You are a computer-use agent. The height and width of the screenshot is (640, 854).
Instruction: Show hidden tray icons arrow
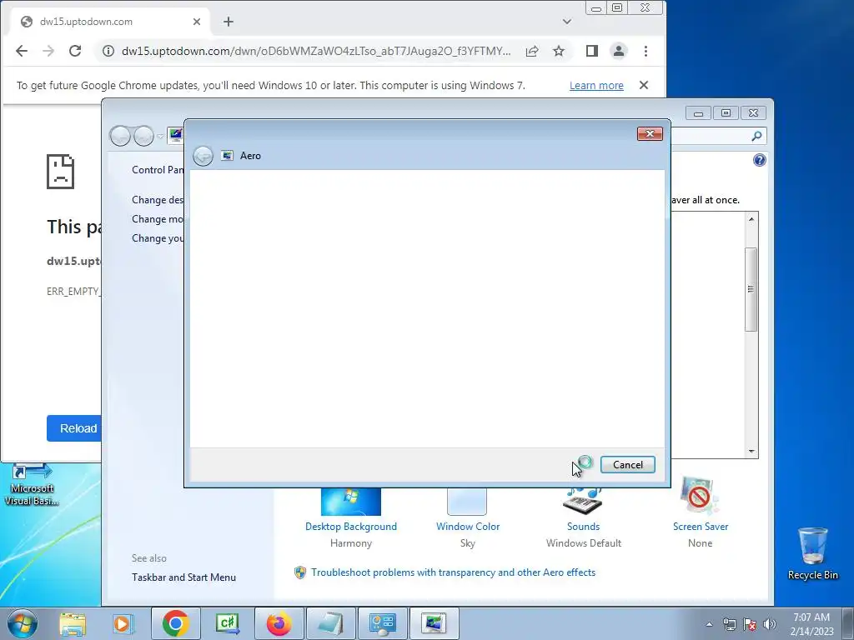[709, 624]
